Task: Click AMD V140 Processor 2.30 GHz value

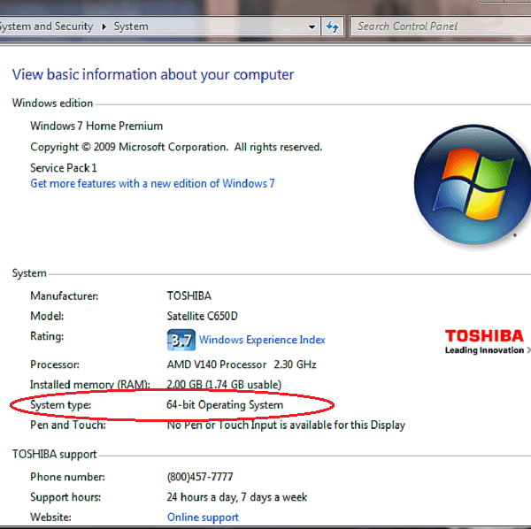Action: pyautogui.click(x=242, y=364)
